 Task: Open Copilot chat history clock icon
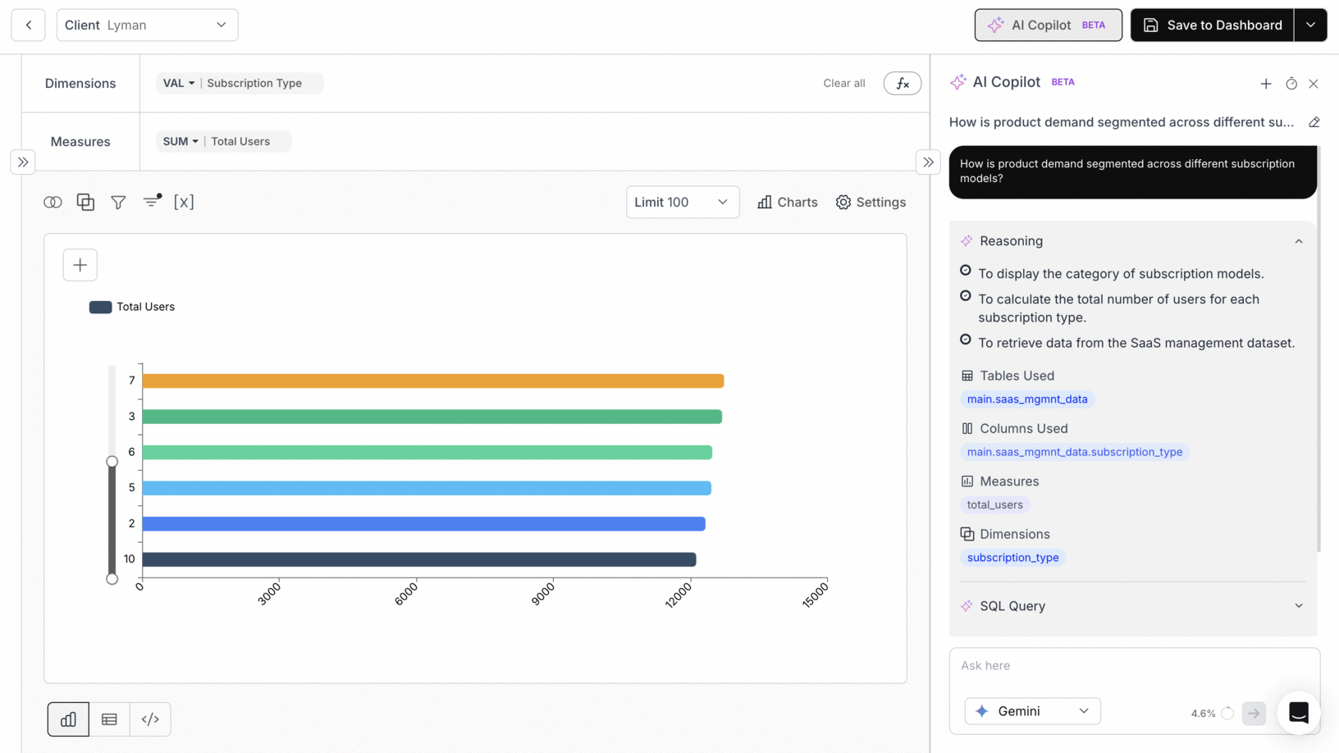pos(1291,84)
